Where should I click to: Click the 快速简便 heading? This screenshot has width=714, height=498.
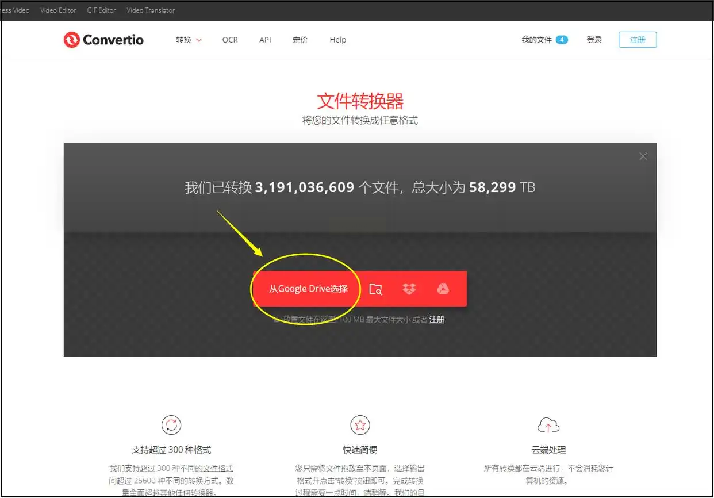click(360, 450)
